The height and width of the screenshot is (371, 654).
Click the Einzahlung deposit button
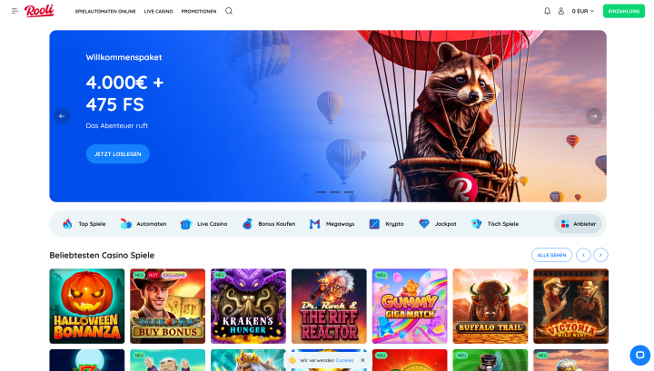[623, 11]
